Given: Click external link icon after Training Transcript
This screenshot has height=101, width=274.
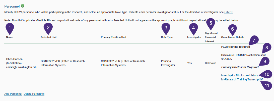Looking at the screenshot, I should 261,79.
